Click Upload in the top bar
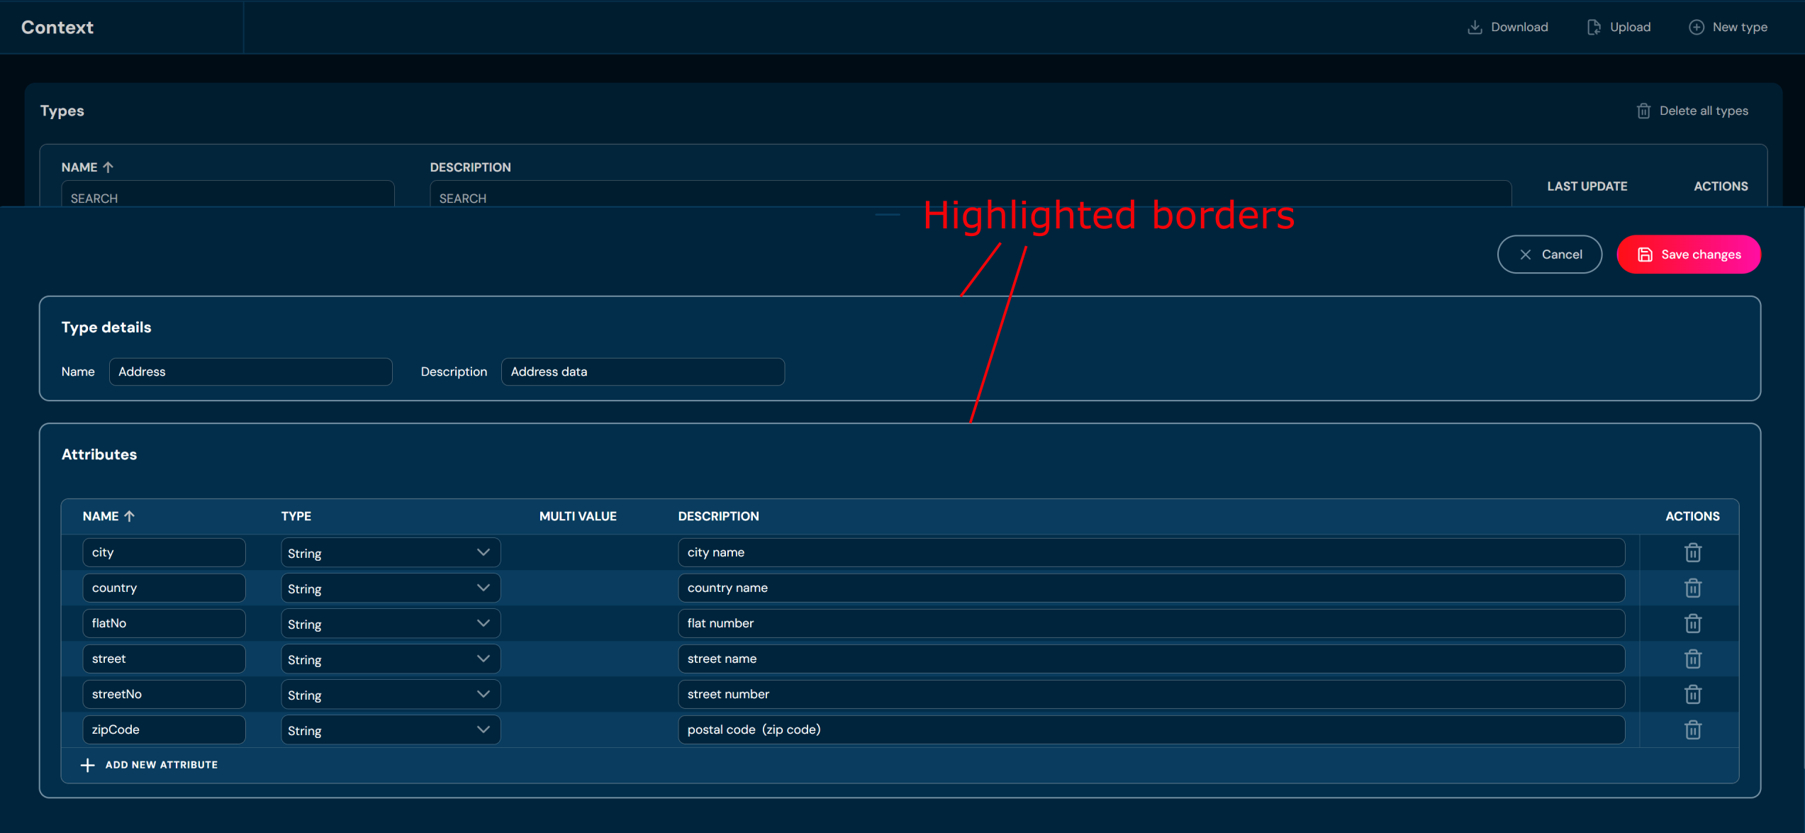This screenshot has width=1805, height=833. click(x=1619, y=27)
